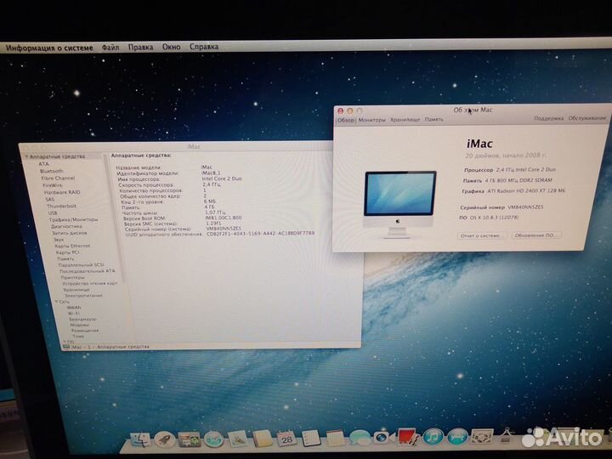The width and height of the screenshot is (612, 459).
Task: Switch to the Хранилище tab
Action: (x=405, y=120)
